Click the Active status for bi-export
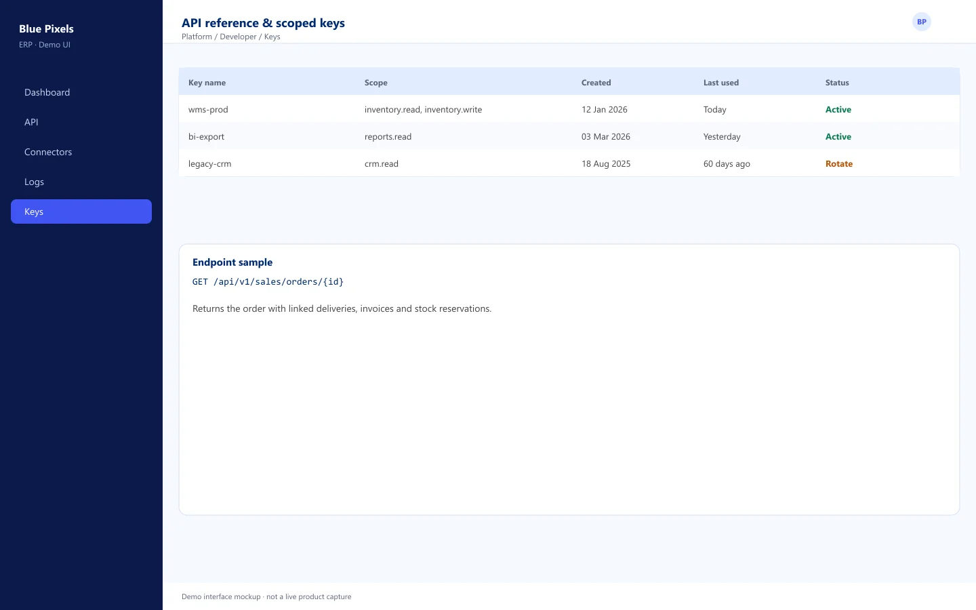 pos(838,136)
